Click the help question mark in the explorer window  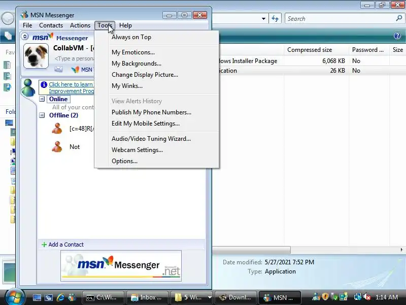pos(397,36)
